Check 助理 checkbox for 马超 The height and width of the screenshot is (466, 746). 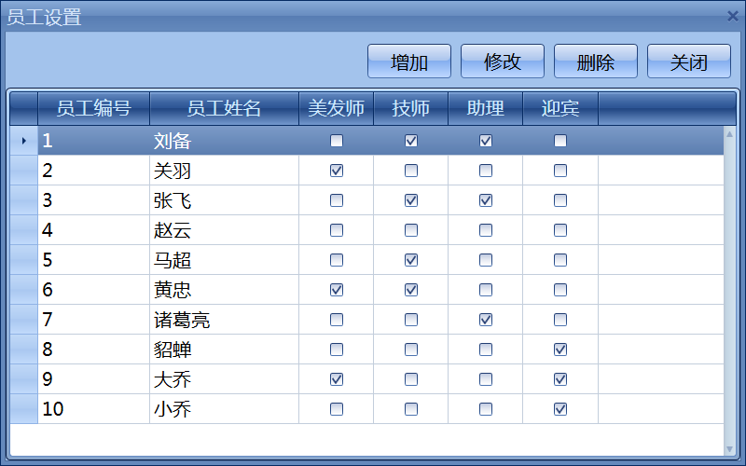tap(486, 260)
